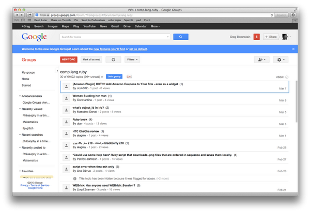Open the More menu in Google bar
Image resolution: width=310 pixels, height=213 pixels.
tap(155, 26)
